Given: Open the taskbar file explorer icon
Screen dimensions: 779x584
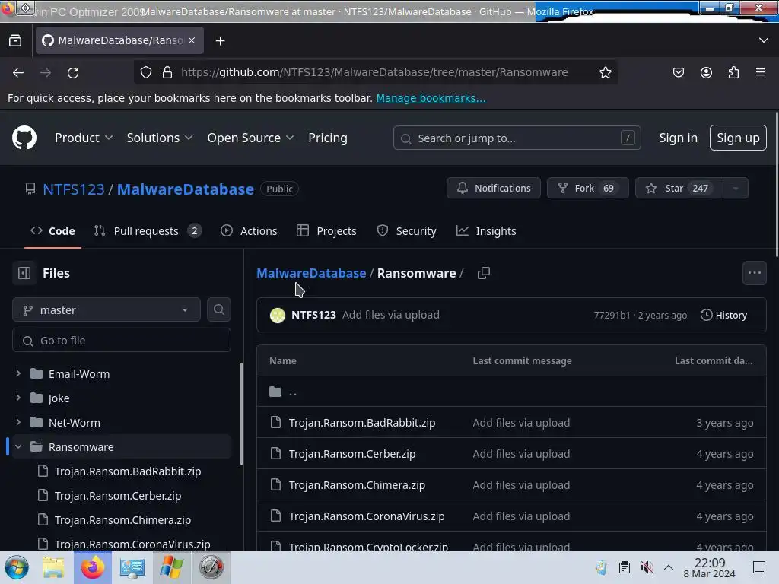Looking at the screenshot, I should [x=53, y=567].
